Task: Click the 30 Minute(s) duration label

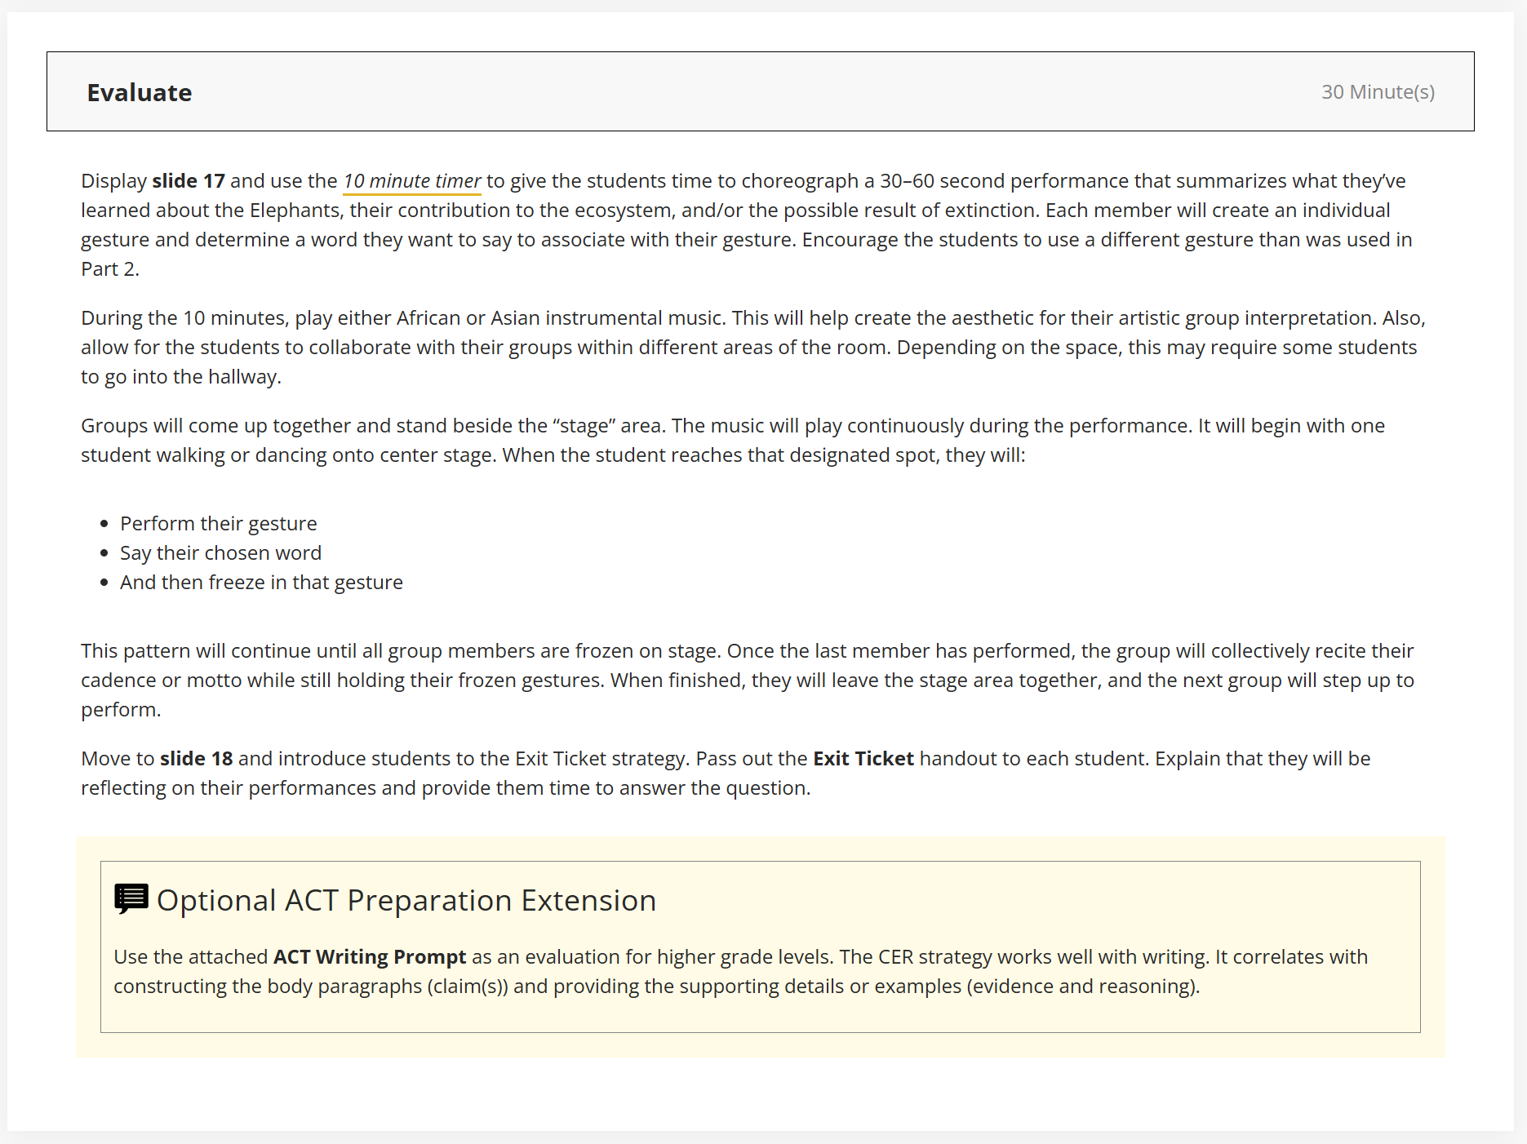Action: [1377, 92]
